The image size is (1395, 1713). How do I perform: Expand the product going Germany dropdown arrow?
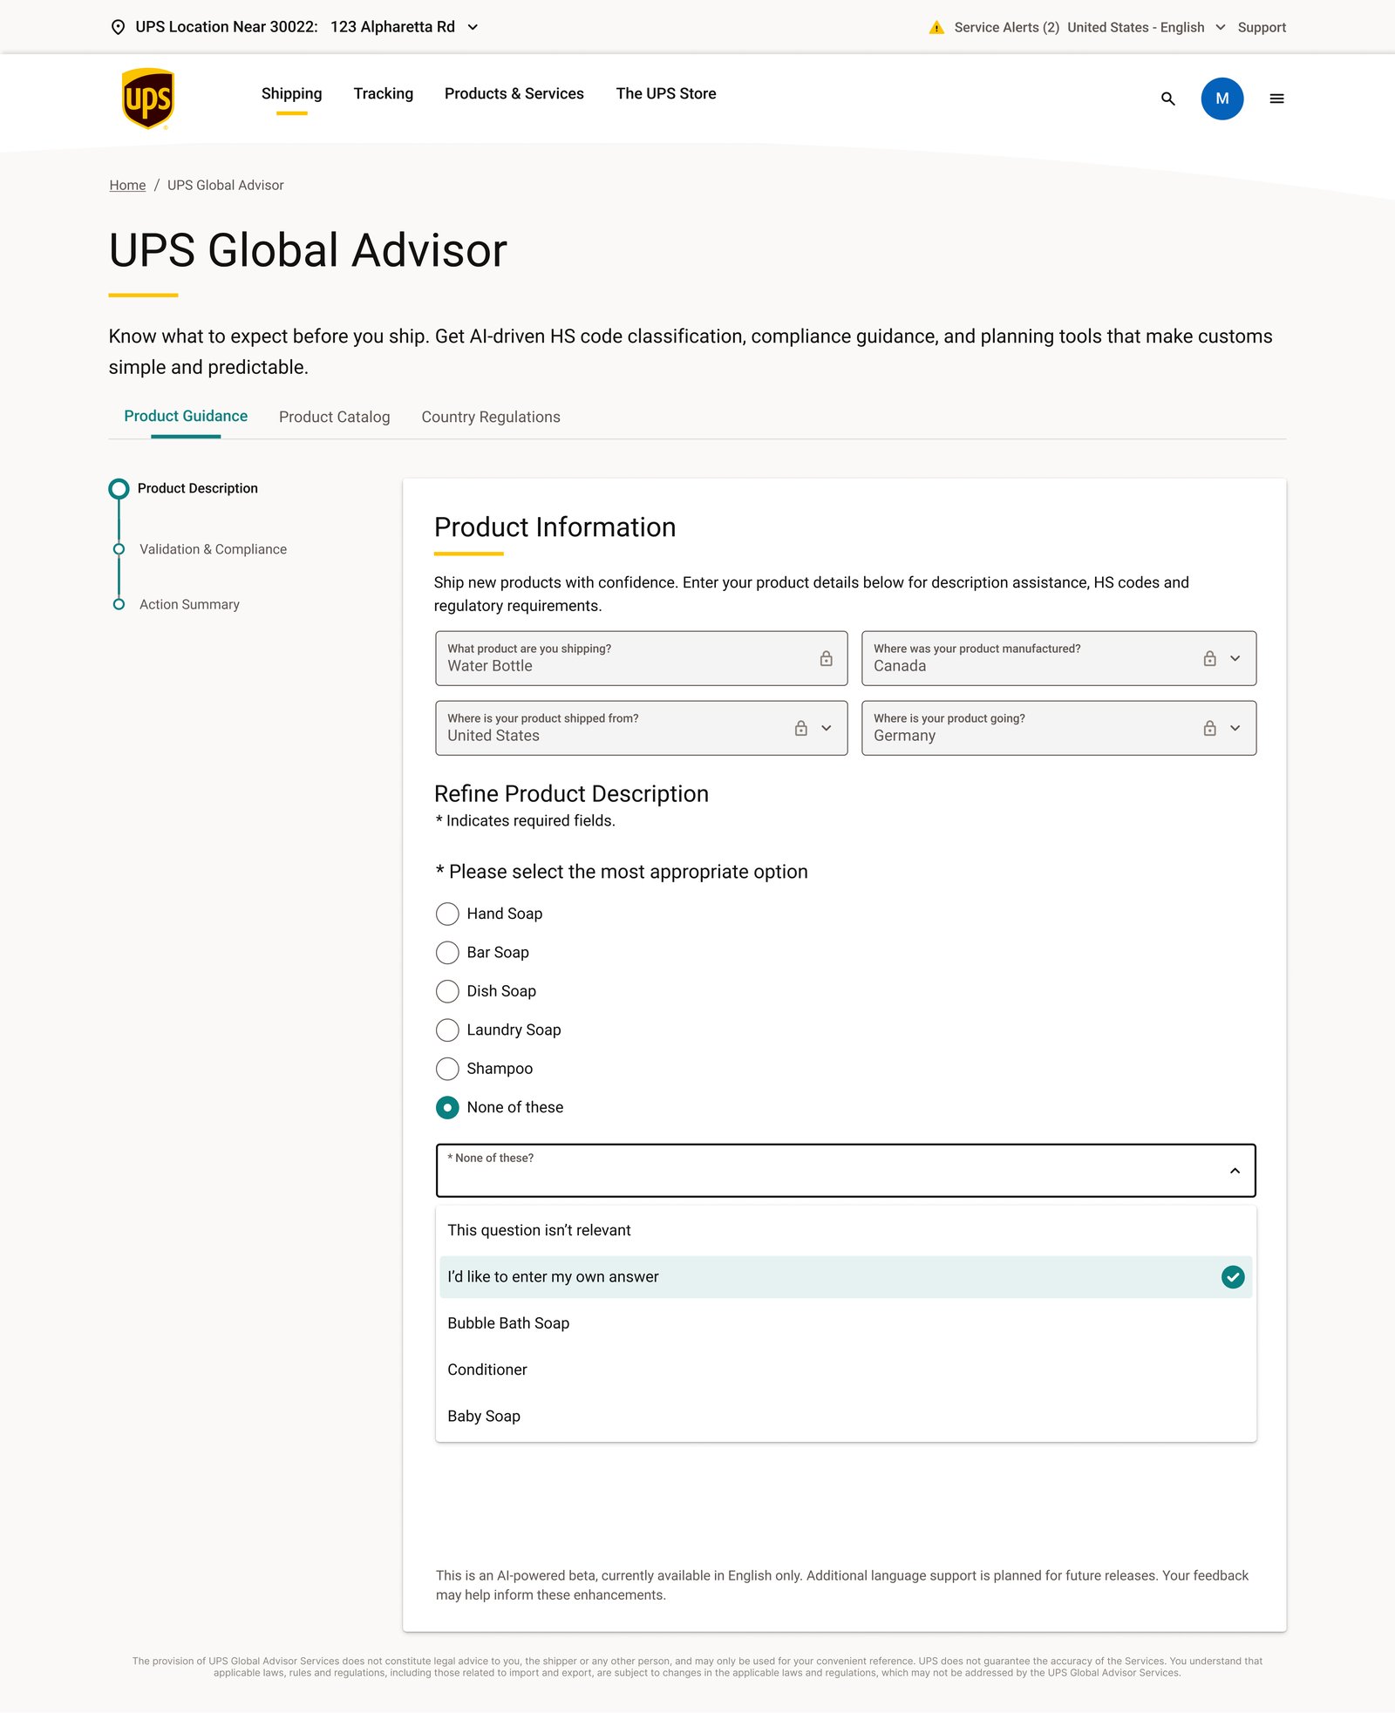coord(1235,728)
